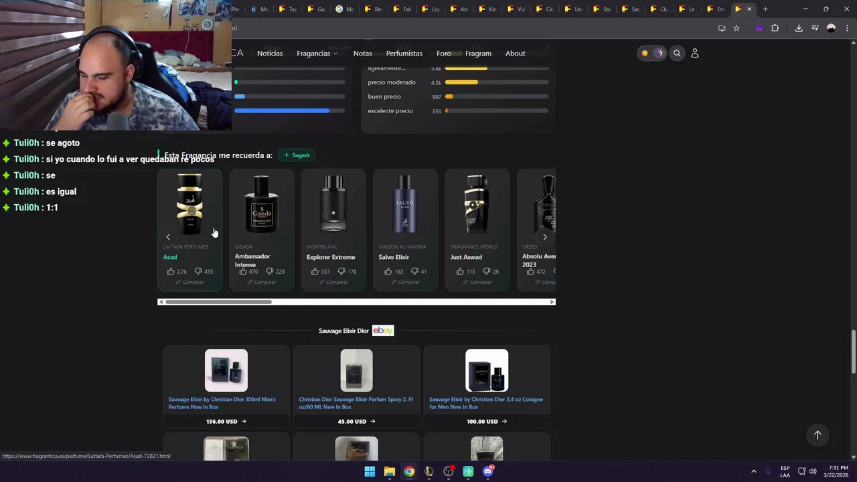Viewport: 857px width, 482px height.
Task: Open 100.00 USD eBay listing price
Action: click(487, 422)
